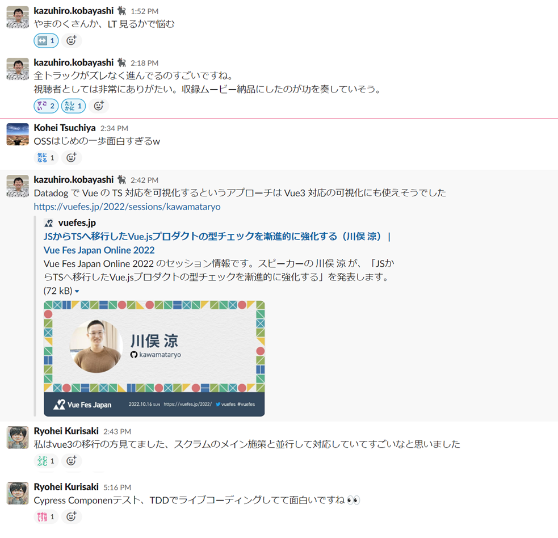Toggle the 気になる reaction on Kohei's message
The width and height of the screenshot is (558, 538).
(46, 158)
